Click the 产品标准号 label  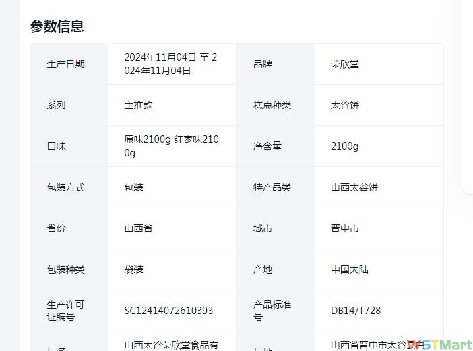[x=272, y=311]
